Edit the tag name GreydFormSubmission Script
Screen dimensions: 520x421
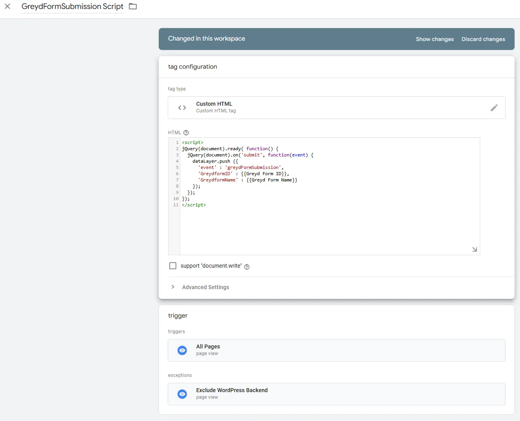coord(73,6)
